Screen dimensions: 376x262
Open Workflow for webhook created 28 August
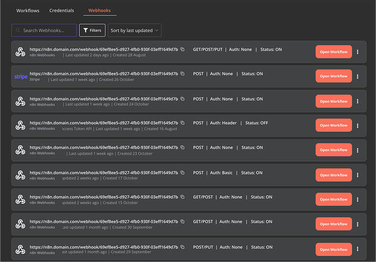[333, 52]
